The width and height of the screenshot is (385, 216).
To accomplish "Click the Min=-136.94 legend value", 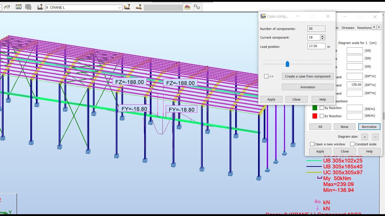I will point(338,190).
